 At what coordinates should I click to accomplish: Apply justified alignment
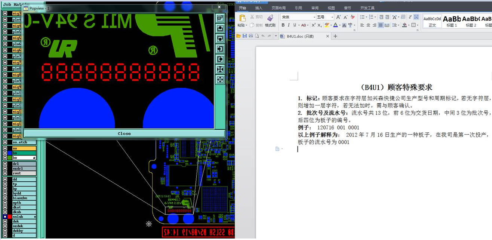coord(381,25)
